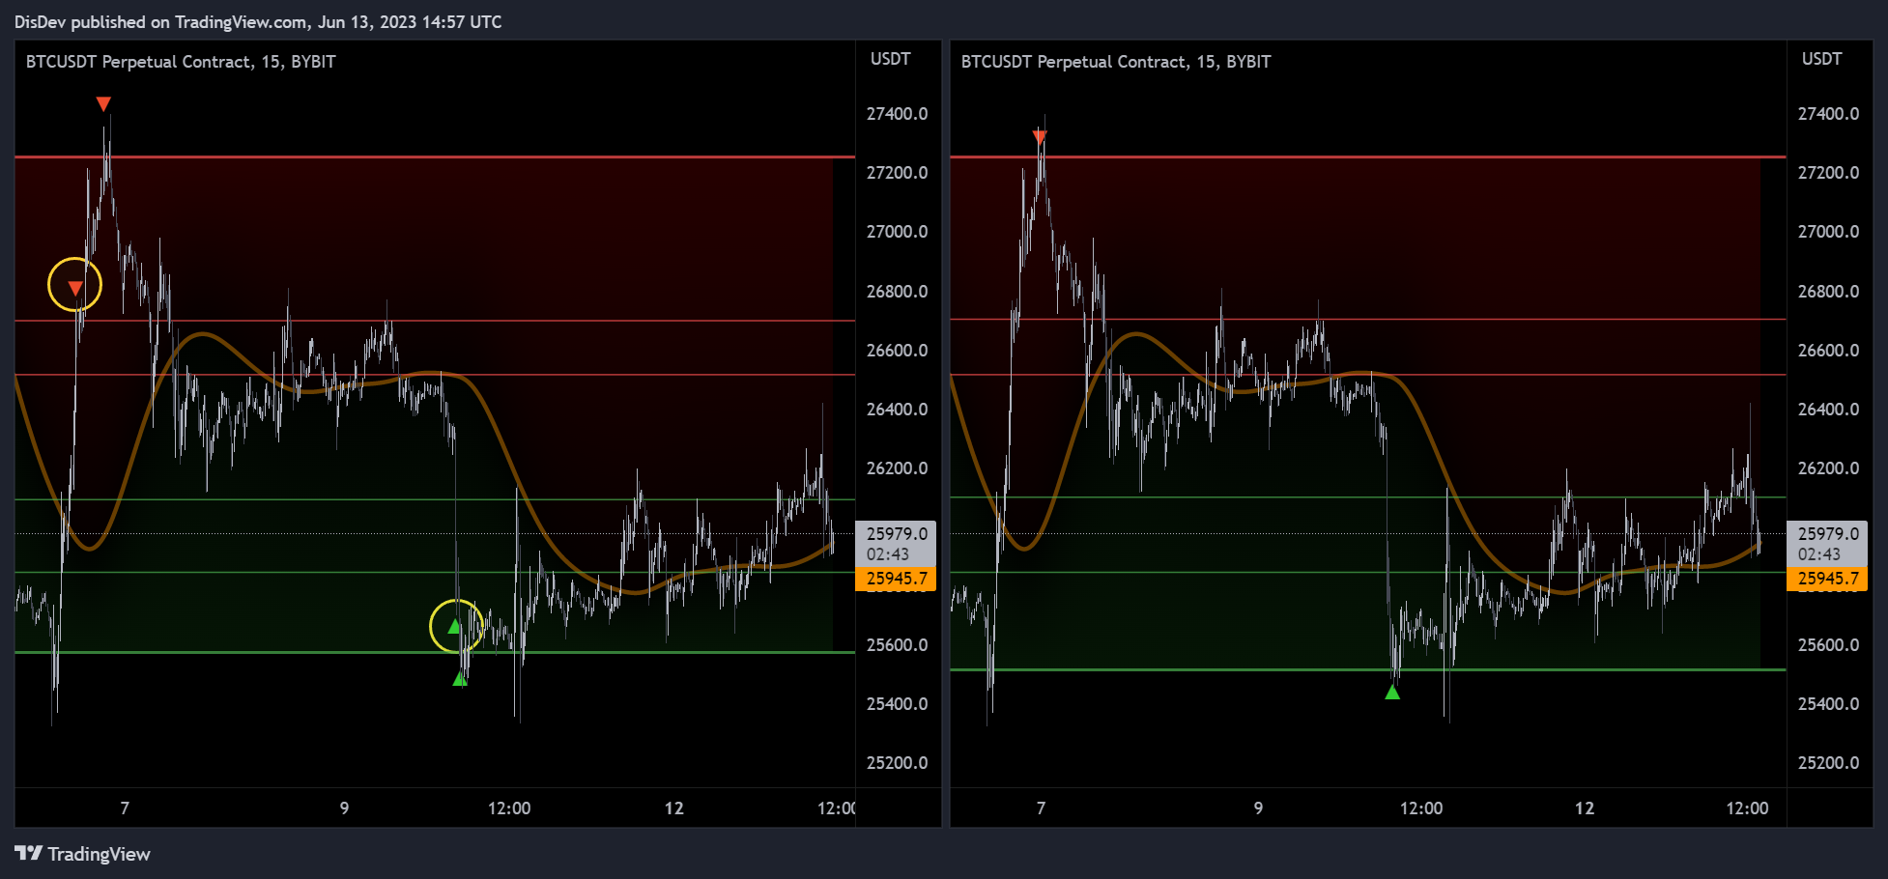This screenshot has height=879, width=1888.
Task: Click date 7 on the left chart's time axis
Action: click(x=125, y=808)
